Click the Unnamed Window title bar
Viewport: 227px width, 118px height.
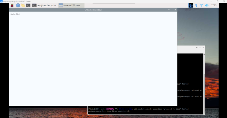[x=93, y=10]
